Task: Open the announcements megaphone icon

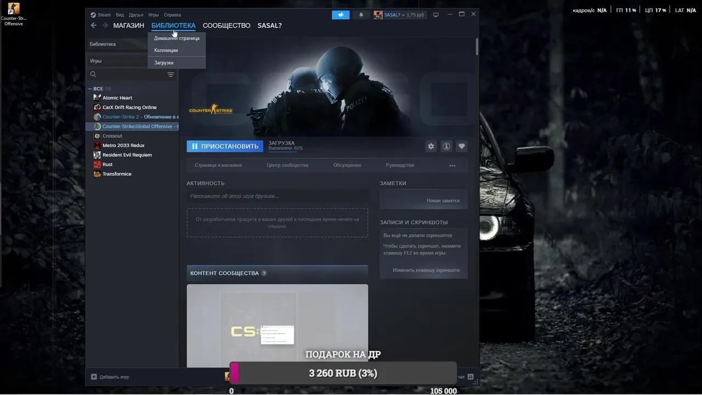Action: (x=341, y=15)
